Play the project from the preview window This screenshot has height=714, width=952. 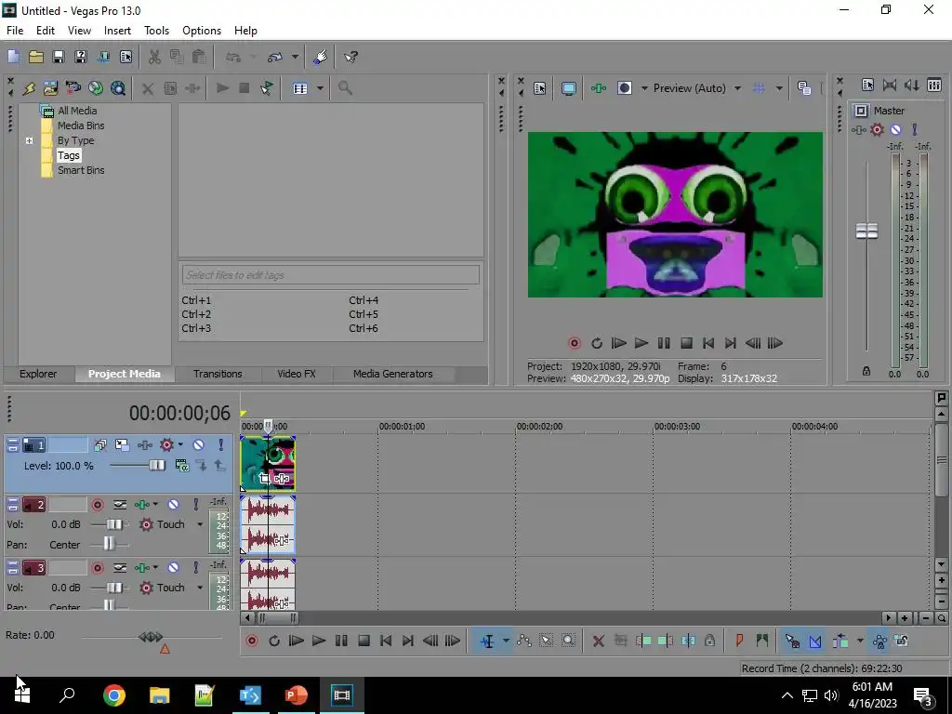(x=641, y=343)
